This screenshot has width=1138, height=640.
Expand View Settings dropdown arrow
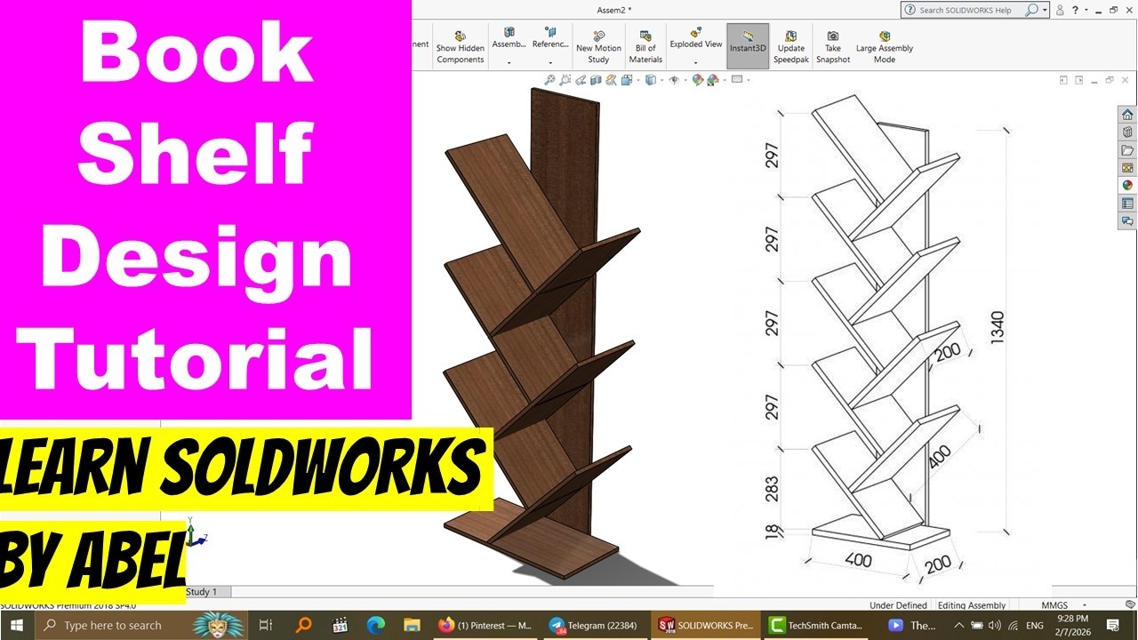pos(748,81)
